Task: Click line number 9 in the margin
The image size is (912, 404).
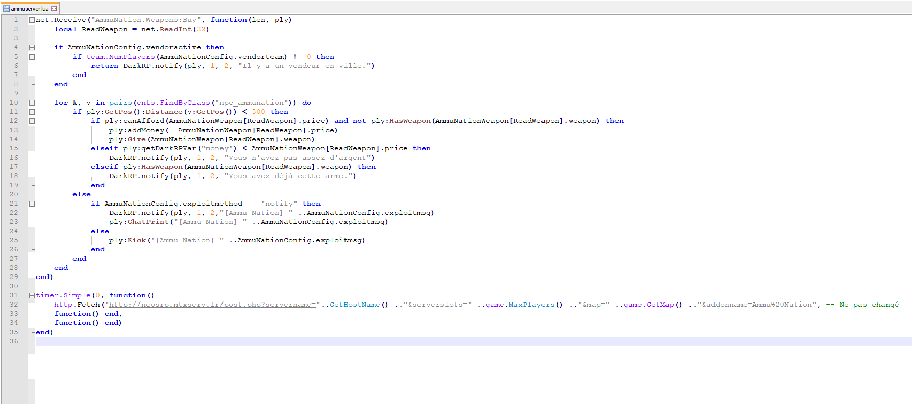Action: pos(16,93)
